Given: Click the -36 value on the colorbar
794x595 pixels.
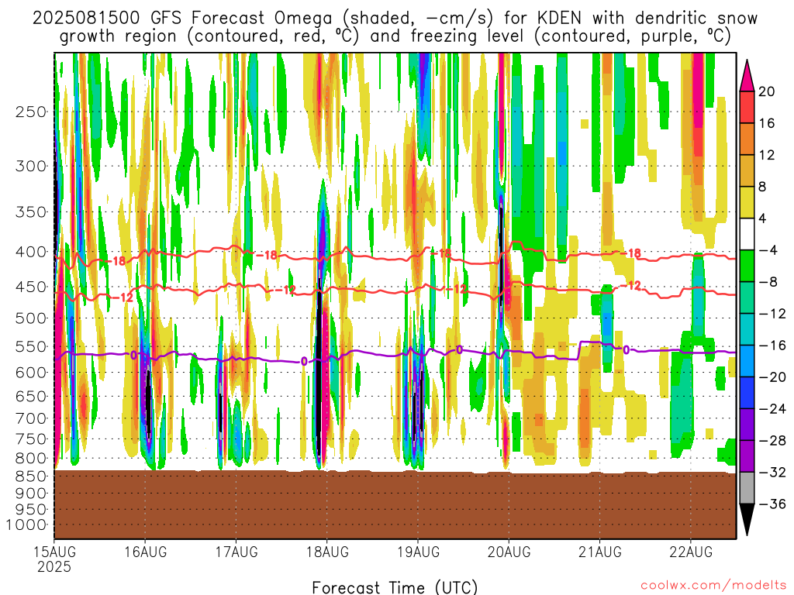Looking at the screenshot, I should coord(772,504).
